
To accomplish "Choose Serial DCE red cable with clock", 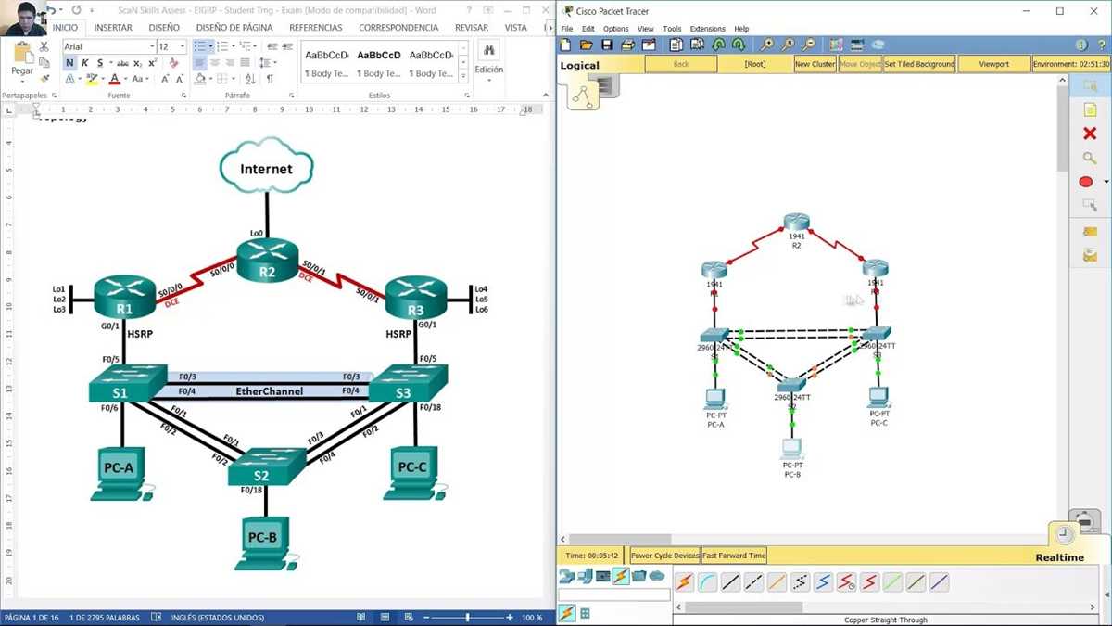I will (x=846, y=582).
